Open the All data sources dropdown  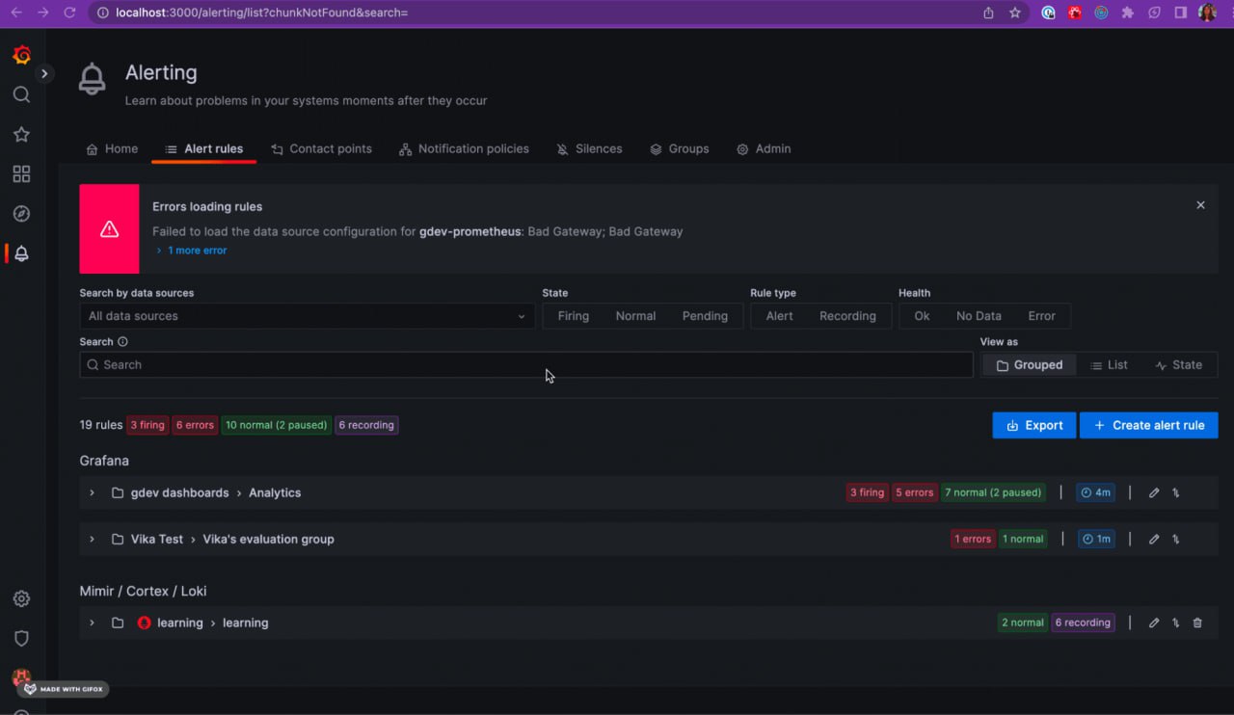(308, 316)
